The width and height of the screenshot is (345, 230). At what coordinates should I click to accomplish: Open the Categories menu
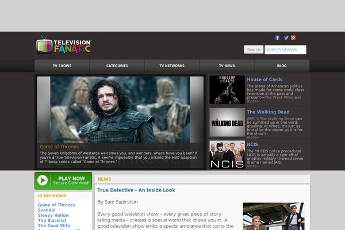click(117, 66)
